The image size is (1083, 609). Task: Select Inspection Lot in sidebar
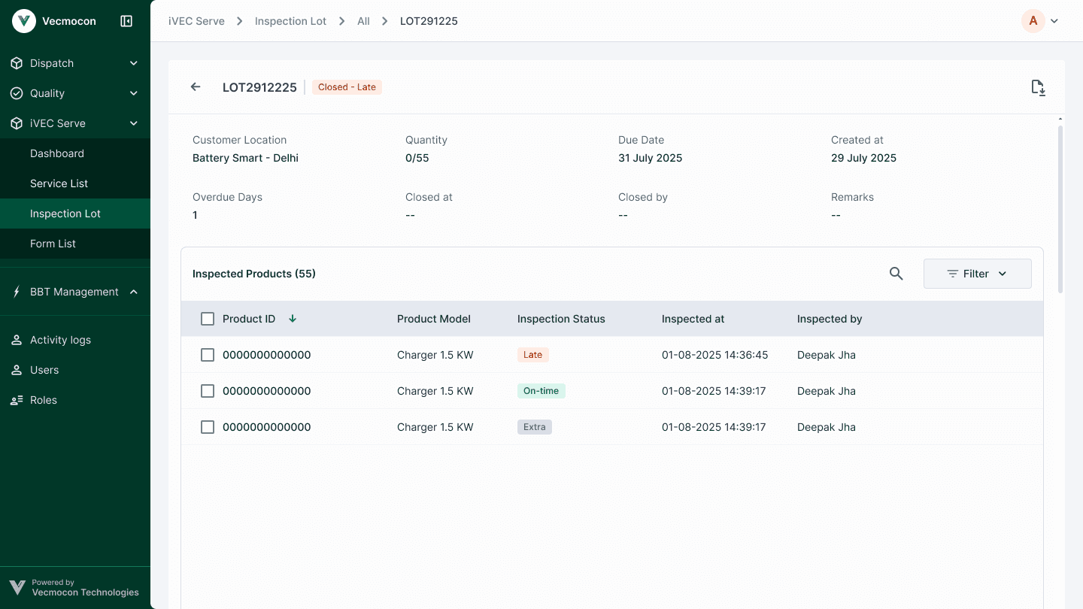click(x=75, y=214)
